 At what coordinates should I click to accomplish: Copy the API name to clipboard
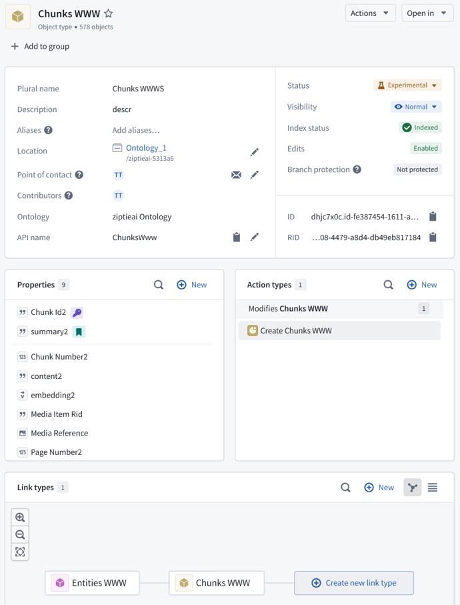coord(237,237)
